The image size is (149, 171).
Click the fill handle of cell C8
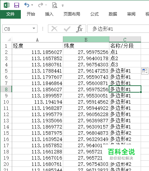pyautogui.click(x=141, y=92)
